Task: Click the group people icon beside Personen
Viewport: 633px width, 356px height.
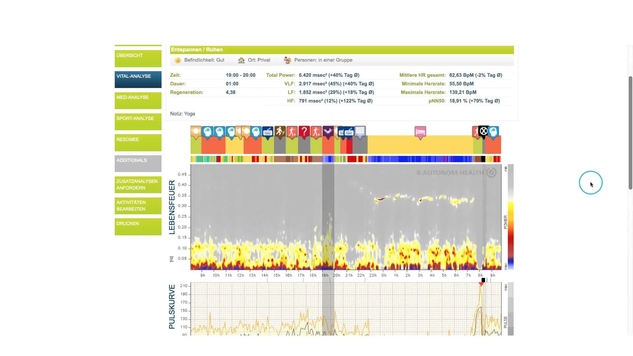Action: 287,60
